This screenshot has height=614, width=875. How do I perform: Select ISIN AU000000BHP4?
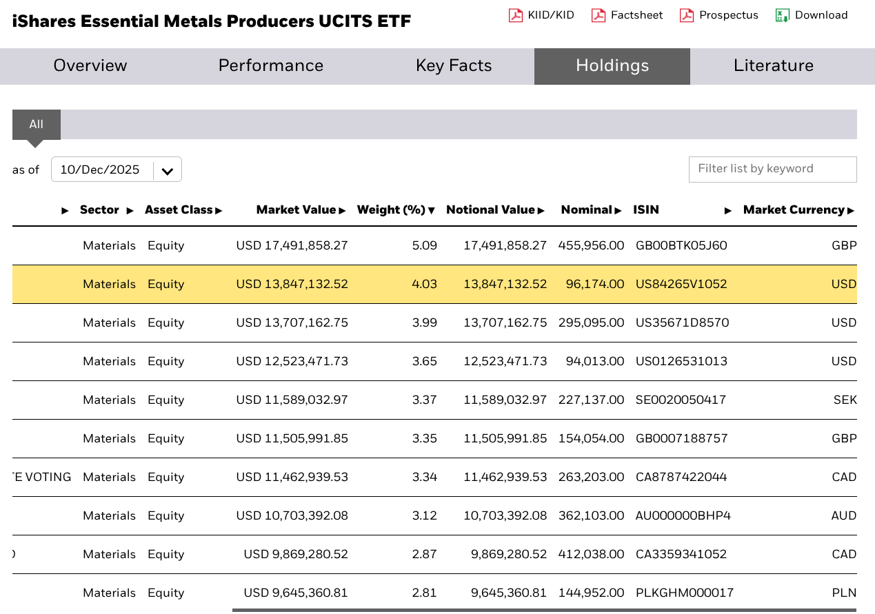(683, 516)
